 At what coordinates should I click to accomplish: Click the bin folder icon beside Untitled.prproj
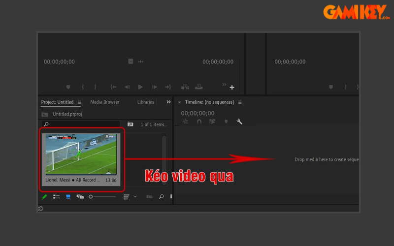(x=45, y=115)
